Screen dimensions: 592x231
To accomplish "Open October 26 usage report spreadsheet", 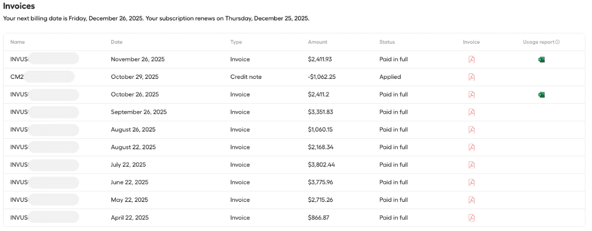I will [x=541, y=95].
